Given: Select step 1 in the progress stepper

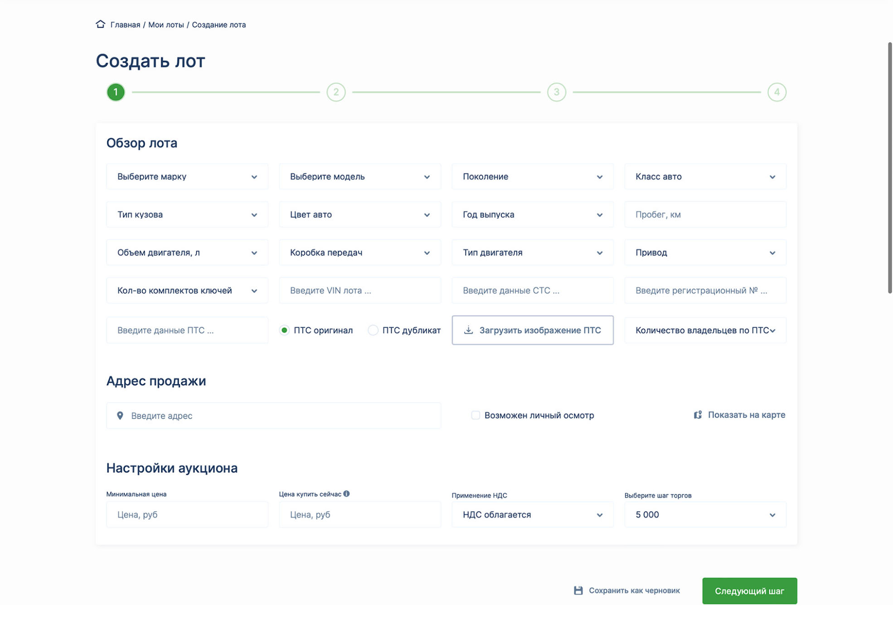Looking at the screenshot, I should click(116, 92).
